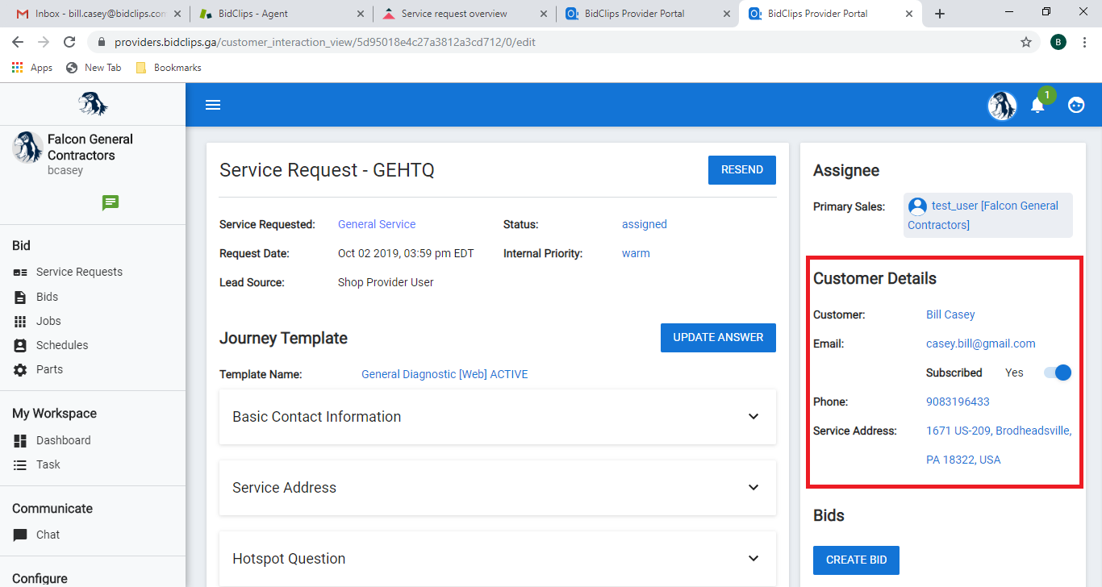Click the Schedules calendar icon

[20, 345]
